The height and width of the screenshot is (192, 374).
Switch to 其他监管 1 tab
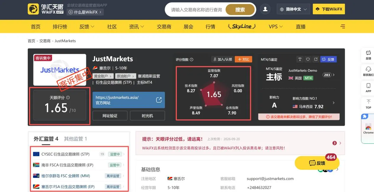(x=76, y=139)
